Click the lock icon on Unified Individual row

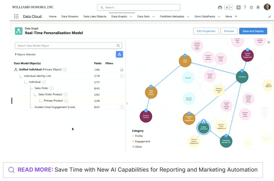coord(122,70)
